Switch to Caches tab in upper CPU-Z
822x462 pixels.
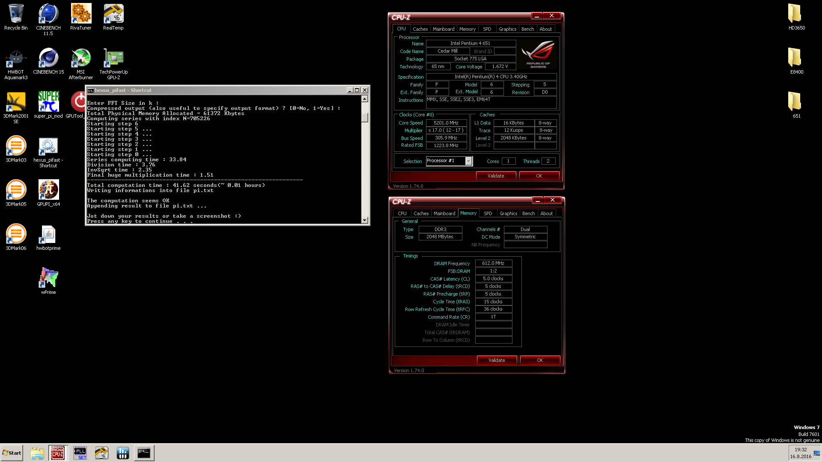click(x=420, y=29)
